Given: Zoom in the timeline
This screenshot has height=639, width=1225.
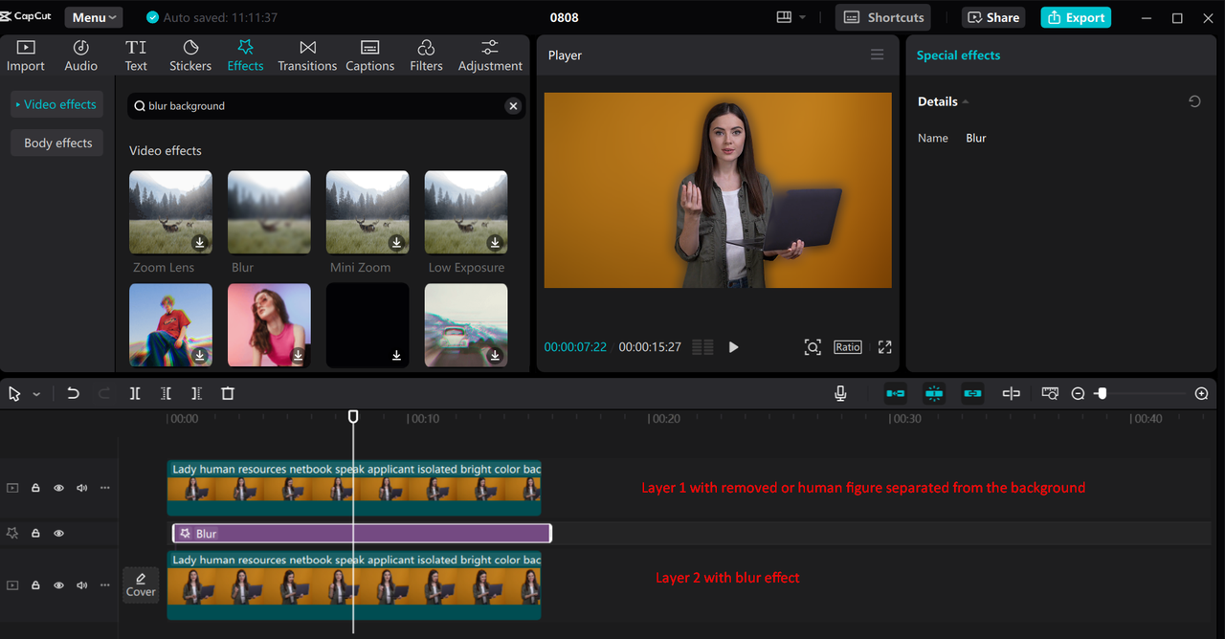Looking at the screenshot, I should tap(1201, 393).
